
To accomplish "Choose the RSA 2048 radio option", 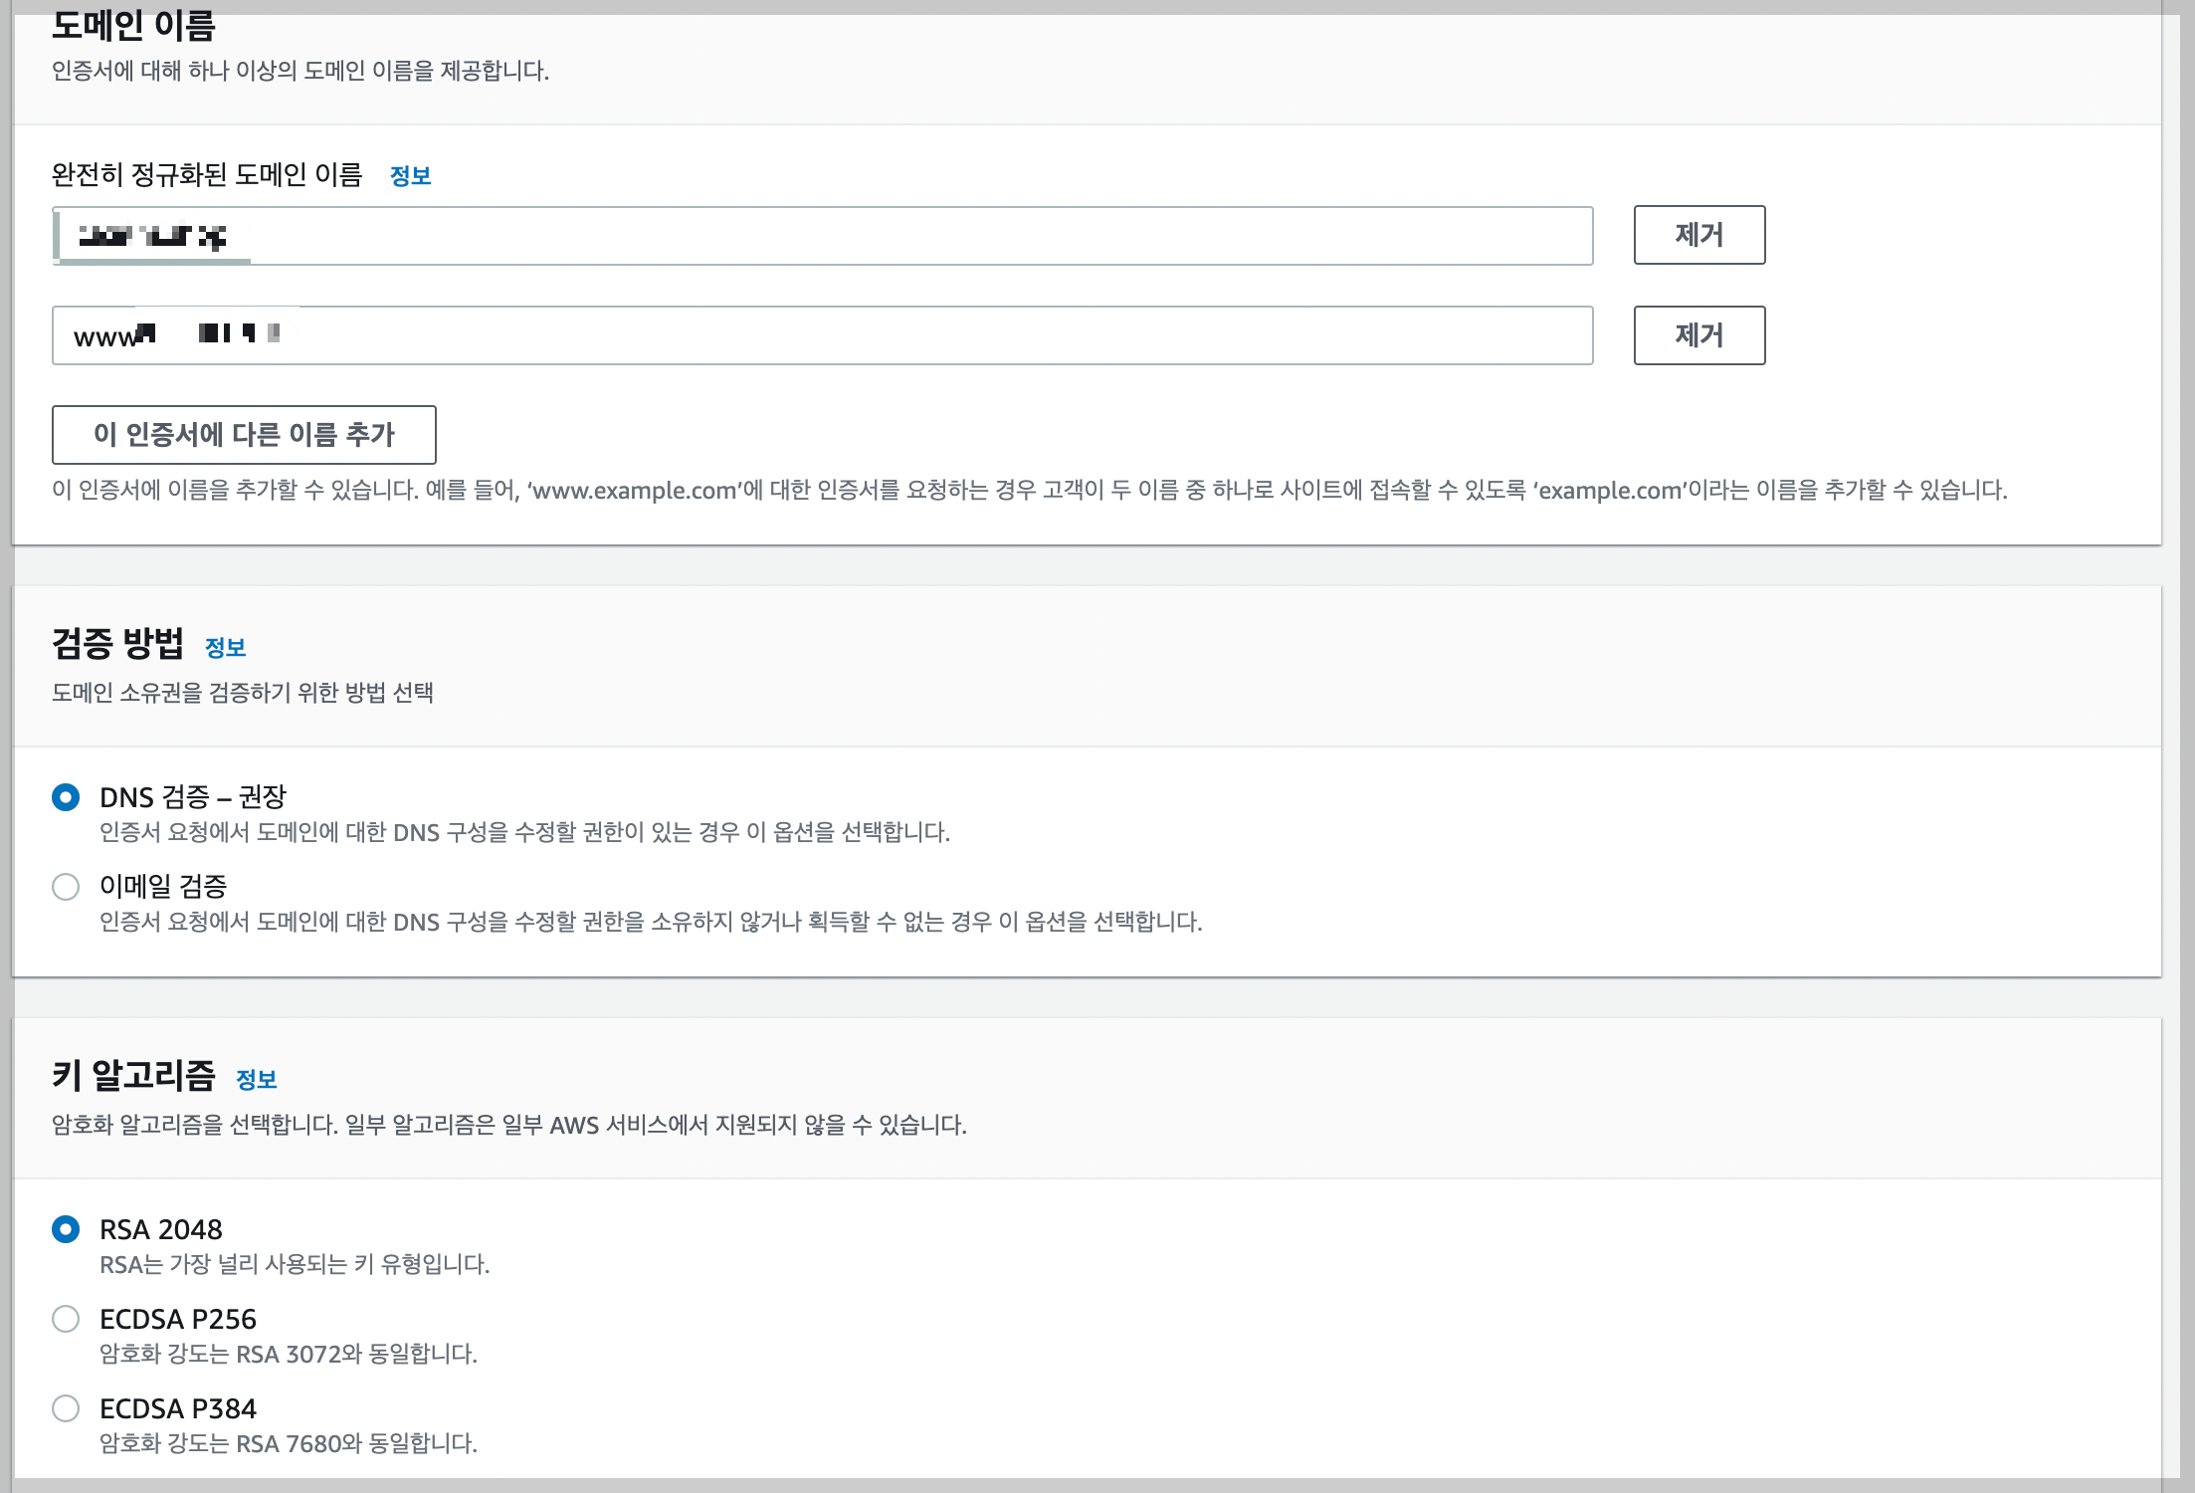I will (x=66, y=1229).
